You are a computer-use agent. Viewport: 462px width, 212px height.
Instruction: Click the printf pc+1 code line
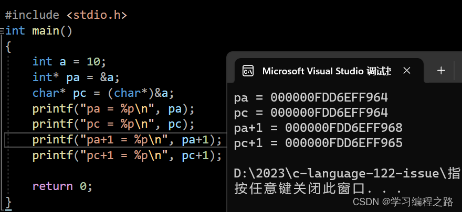tap(127, 155)
